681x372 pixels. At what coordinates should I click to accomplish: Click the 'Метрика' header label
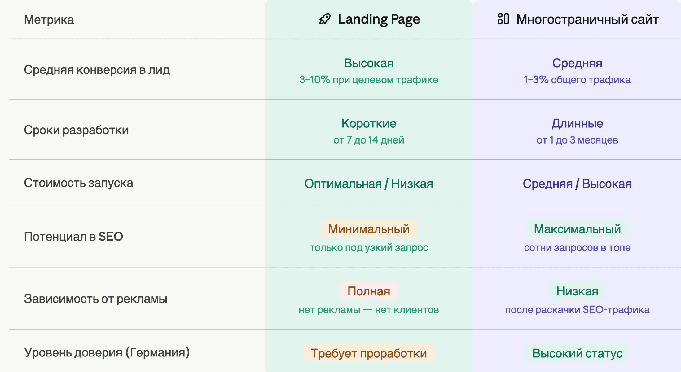click(49, 20)
